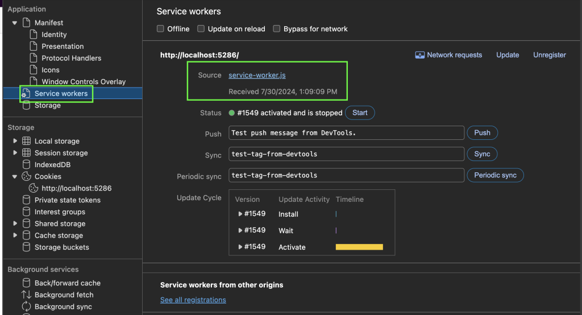The height and width of the screenshot is (315, 582).
Task: Expand the #1549 Wait row
Action: click(240, 230)
